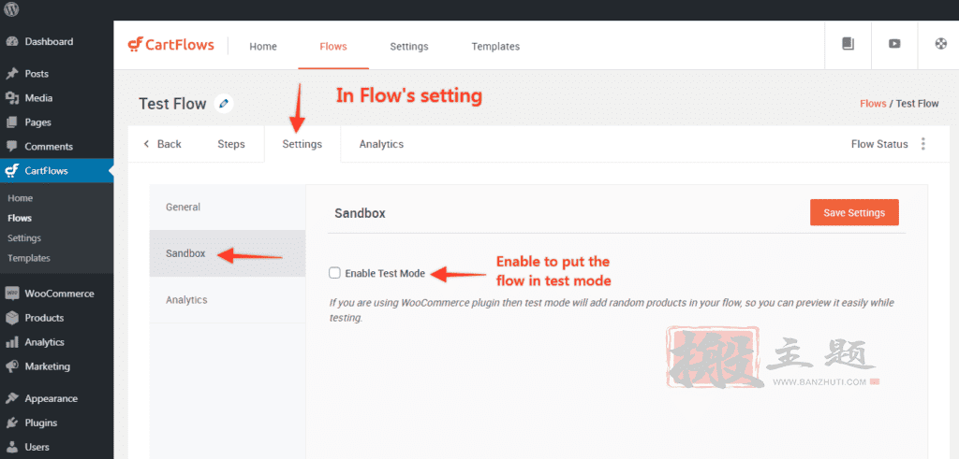Click the Comments bubble icon
This screenshot has width=959, height=459.
(x=11, y=147)
